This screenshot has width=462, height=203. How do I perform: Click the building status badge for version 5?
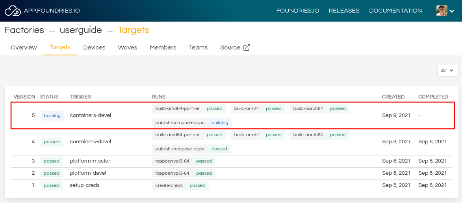click(52, 115)
